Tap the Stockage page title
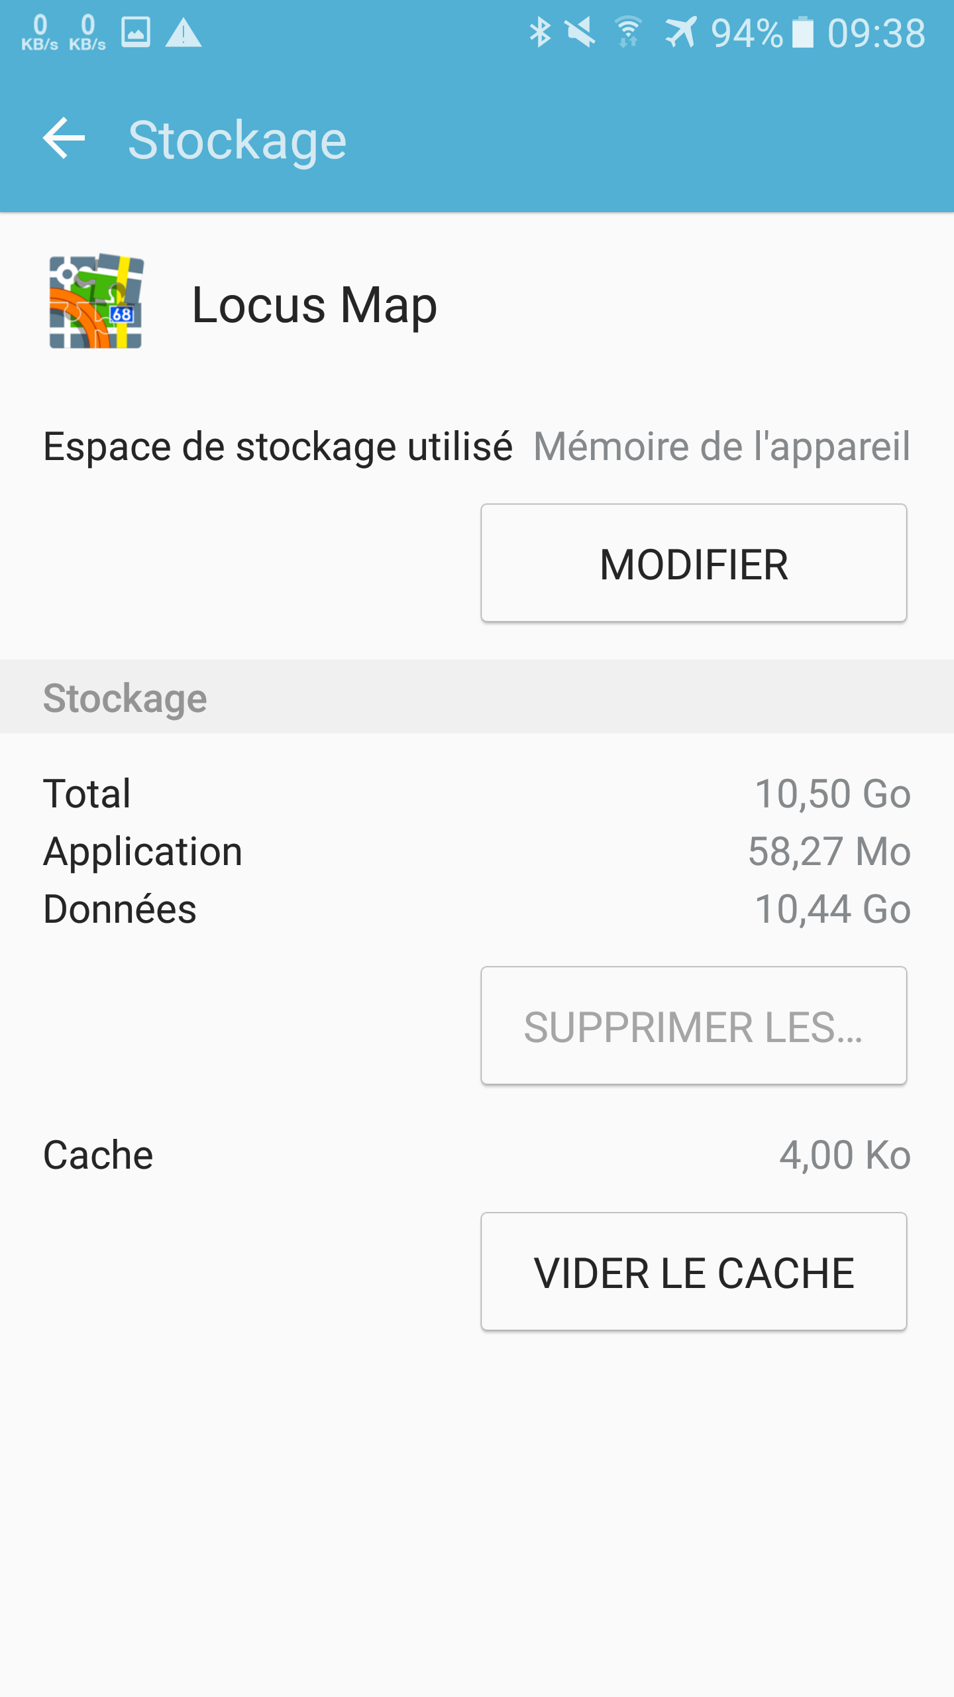 (x=237, y=141)
